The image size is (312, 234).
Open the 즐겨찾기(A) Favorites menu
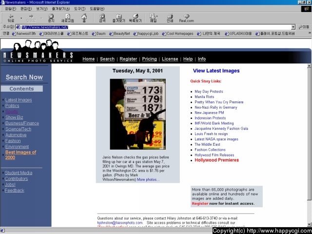pyautogui.click(x=61, y=9)
